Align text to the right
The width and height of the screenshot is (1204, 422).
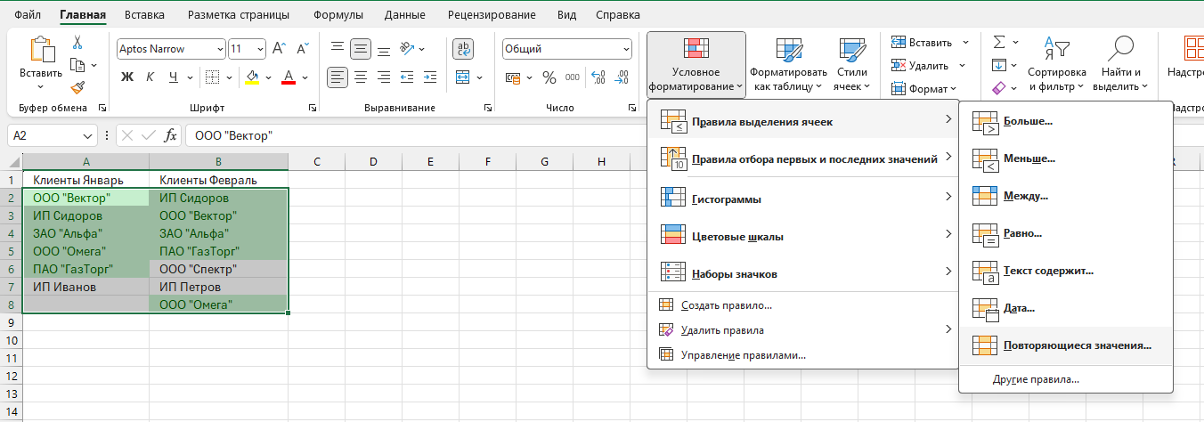point(384,77)
